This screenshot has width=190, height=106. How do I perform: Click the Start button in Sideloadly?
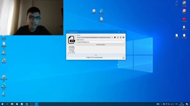point(96,55)
